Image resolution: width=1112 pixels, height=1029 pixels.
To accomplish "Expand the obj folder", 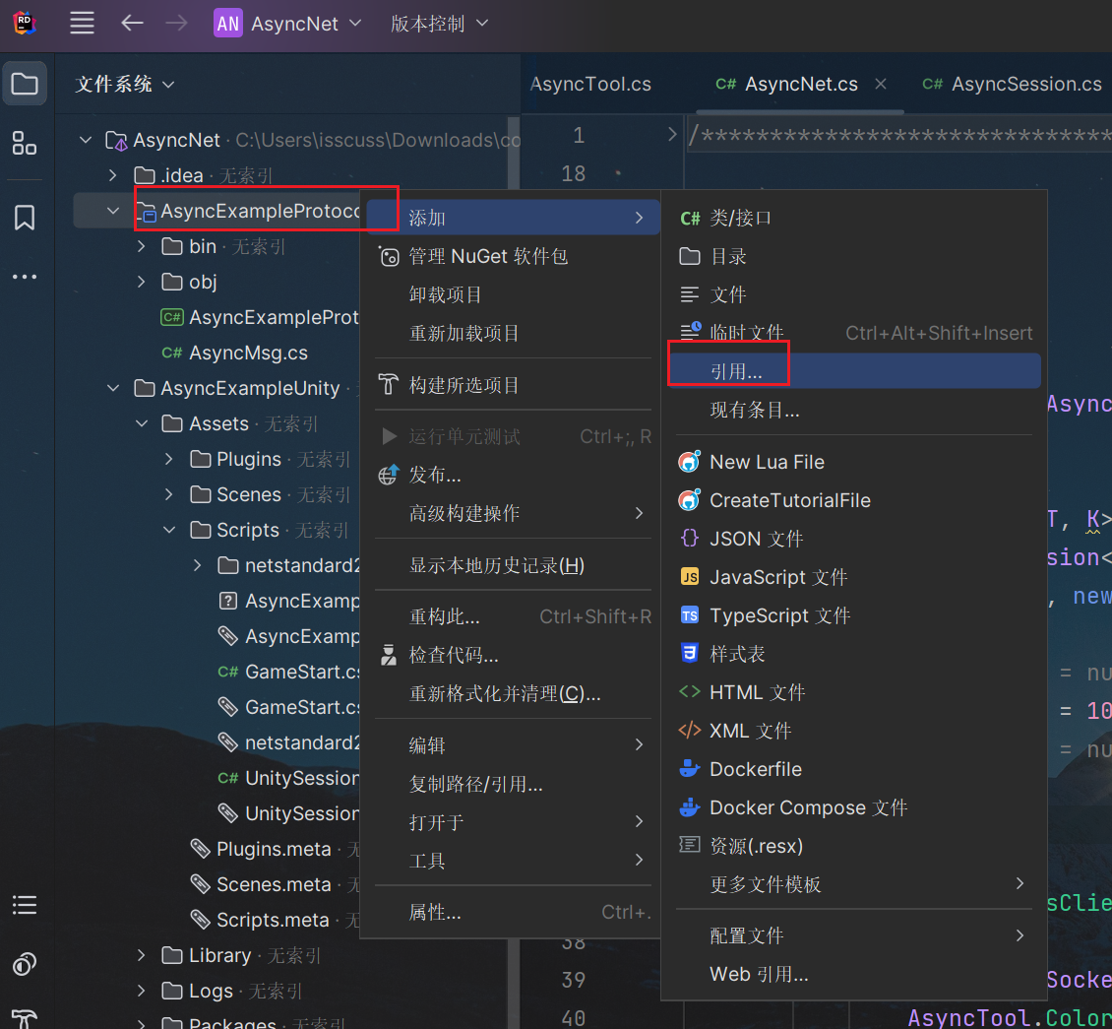I will [x=141, y=282].
